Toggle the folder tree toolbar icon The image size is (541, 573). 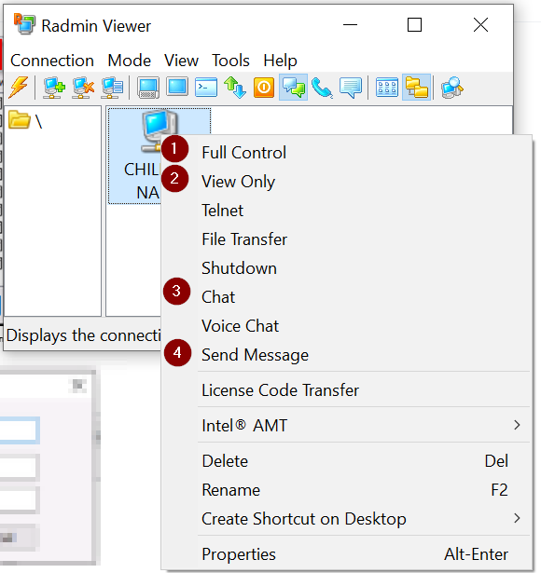pos(416,88)
